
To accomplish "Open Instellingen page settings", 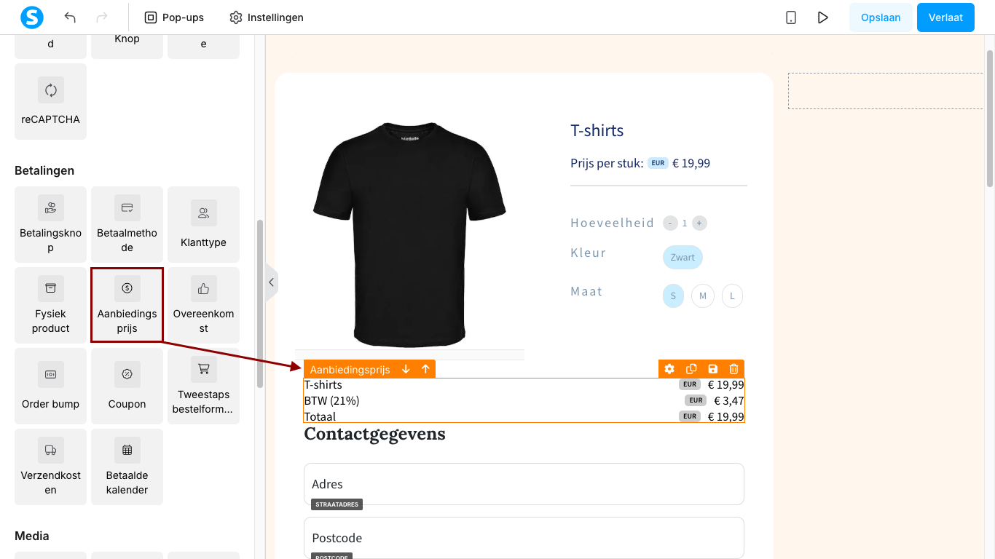I will point(267,17).
